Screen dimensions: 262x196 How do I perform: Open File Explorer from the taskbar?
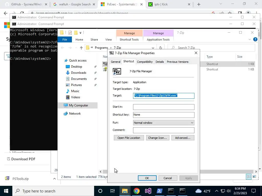tap(125, 191)
